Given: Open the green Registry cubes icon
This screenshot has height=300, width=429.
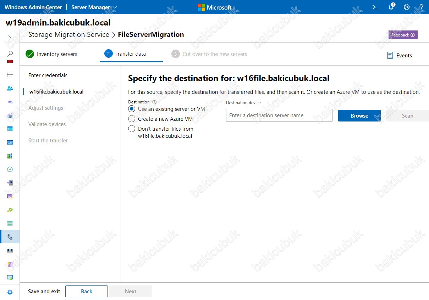Looking at the screenshot, I should 10,156.
